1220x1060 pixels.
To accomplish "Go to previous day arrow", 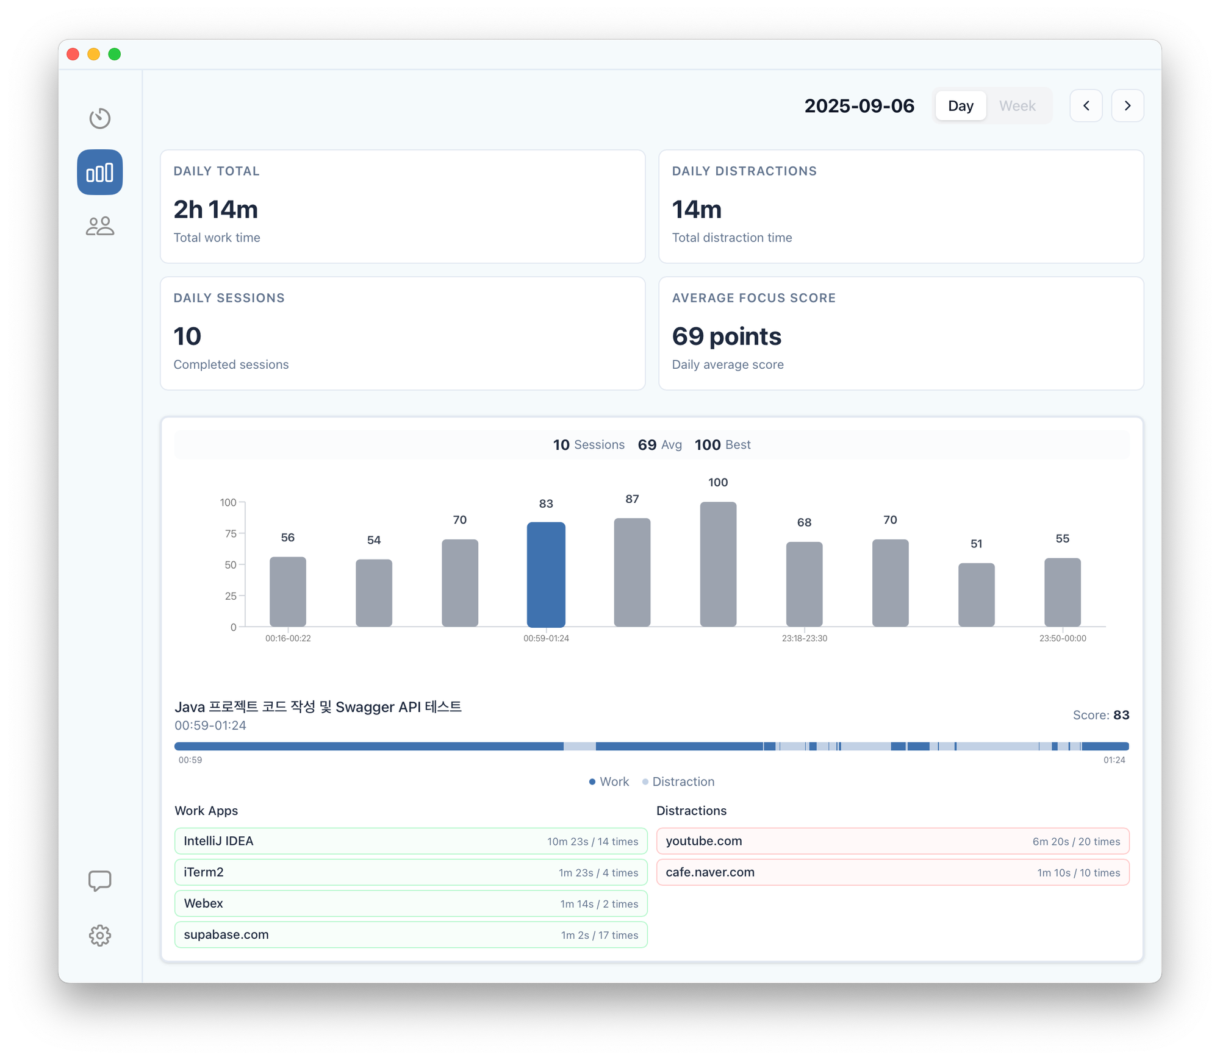I will pyautogui.click(x=1086, y=106).
